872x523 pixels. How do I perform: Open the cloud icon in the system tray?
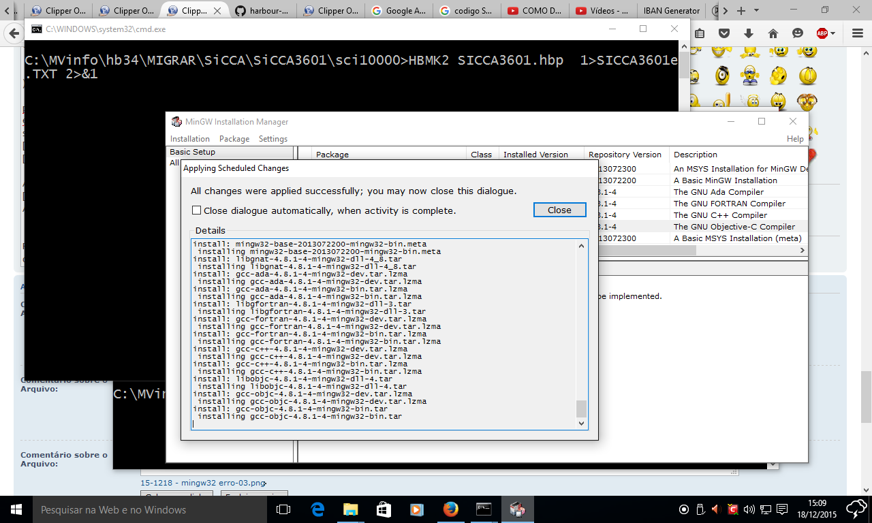[856, 509]
